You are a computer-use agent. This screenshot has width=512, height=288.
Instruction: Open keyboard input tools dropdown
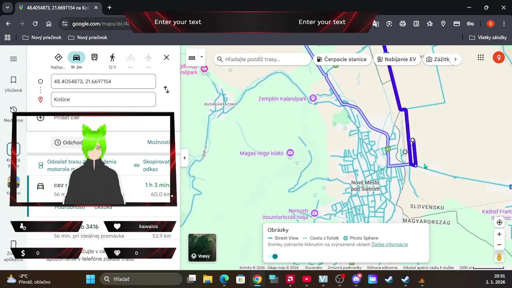[202, 57]
